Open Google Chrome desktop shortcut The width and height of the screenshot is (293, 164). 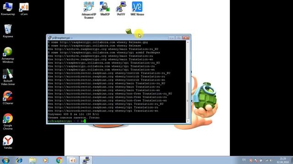pyautogui.click(x=8, y=122)
